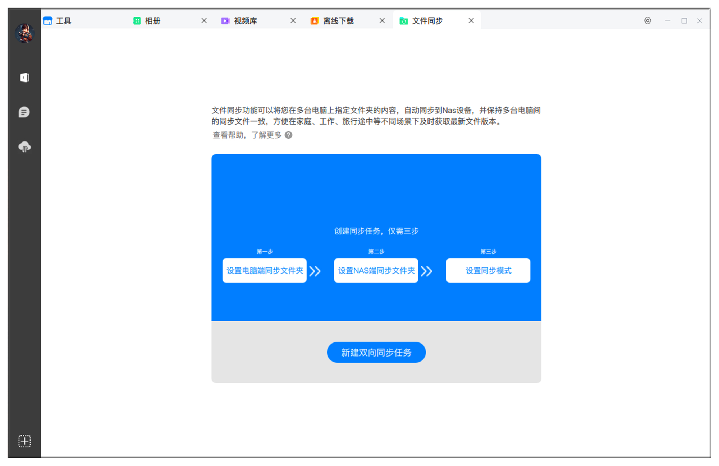719x466 pixels.
Task: Click the purple video icon on 视频库 tab
Action: (225, 20)
